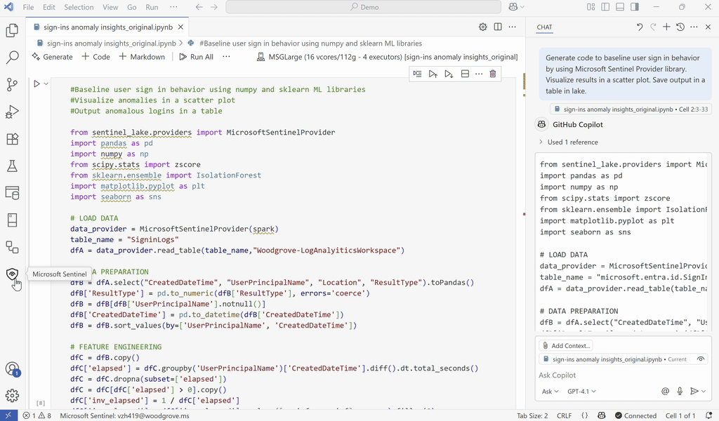Screen dimensions: 719x421
Task: Open Source Control view
Action: click(x=13, y=84)
